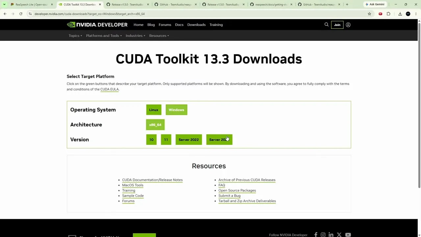The image size is (421, 237).
Task: Open the site search magnifier icon
Action: [327, 25]
